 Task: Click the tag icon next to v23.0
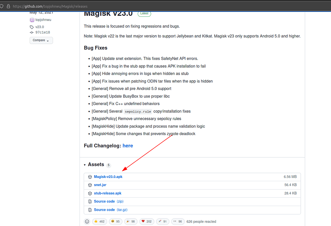click(x=32, y=27)
